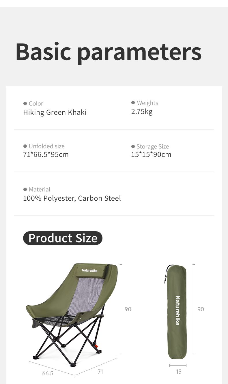Screen dimensions: 228x384
Task: Select the green storage bag image
Action: click(x=177, y=312)
